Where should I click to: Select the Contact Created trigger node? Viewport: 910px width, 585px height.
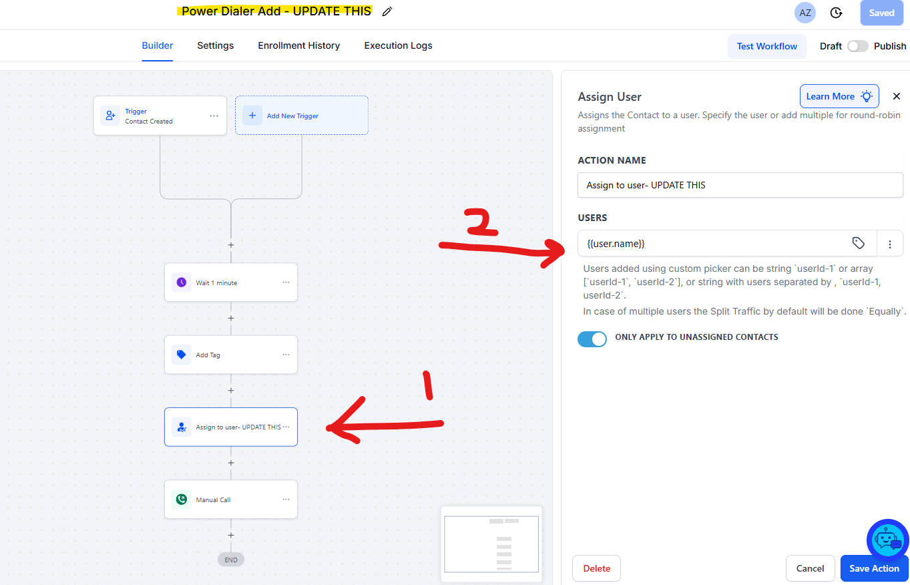pos(160,116)
